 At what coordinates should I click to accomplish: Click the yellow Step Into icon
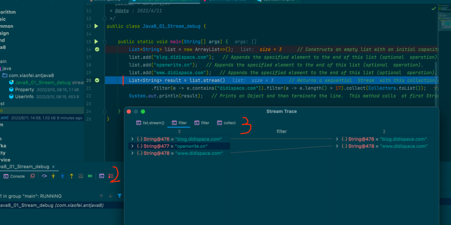coord(53,176)
